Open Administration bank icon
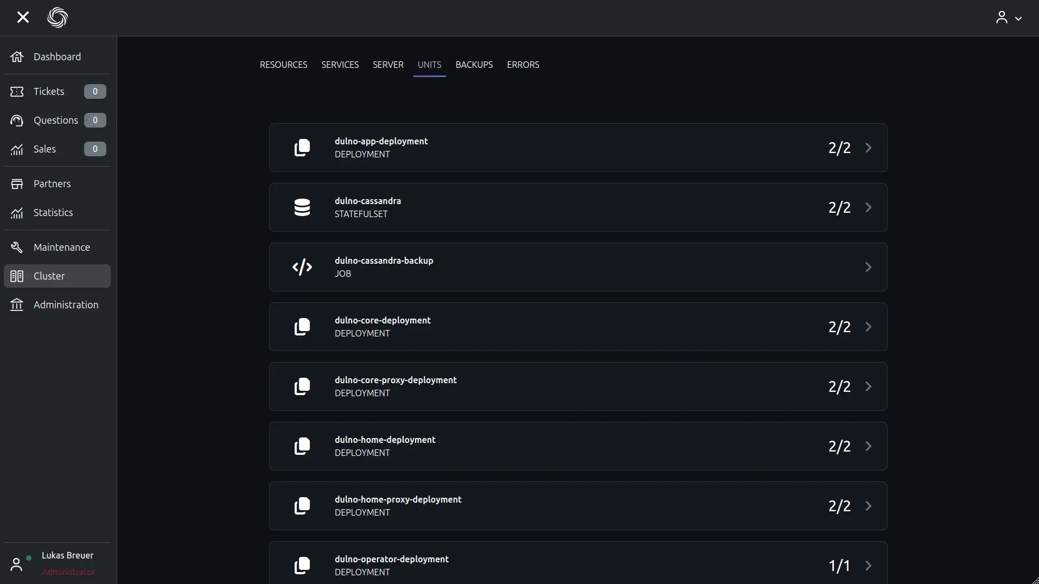The width and height of the screenshot is (1039, 584). (17, 305)
